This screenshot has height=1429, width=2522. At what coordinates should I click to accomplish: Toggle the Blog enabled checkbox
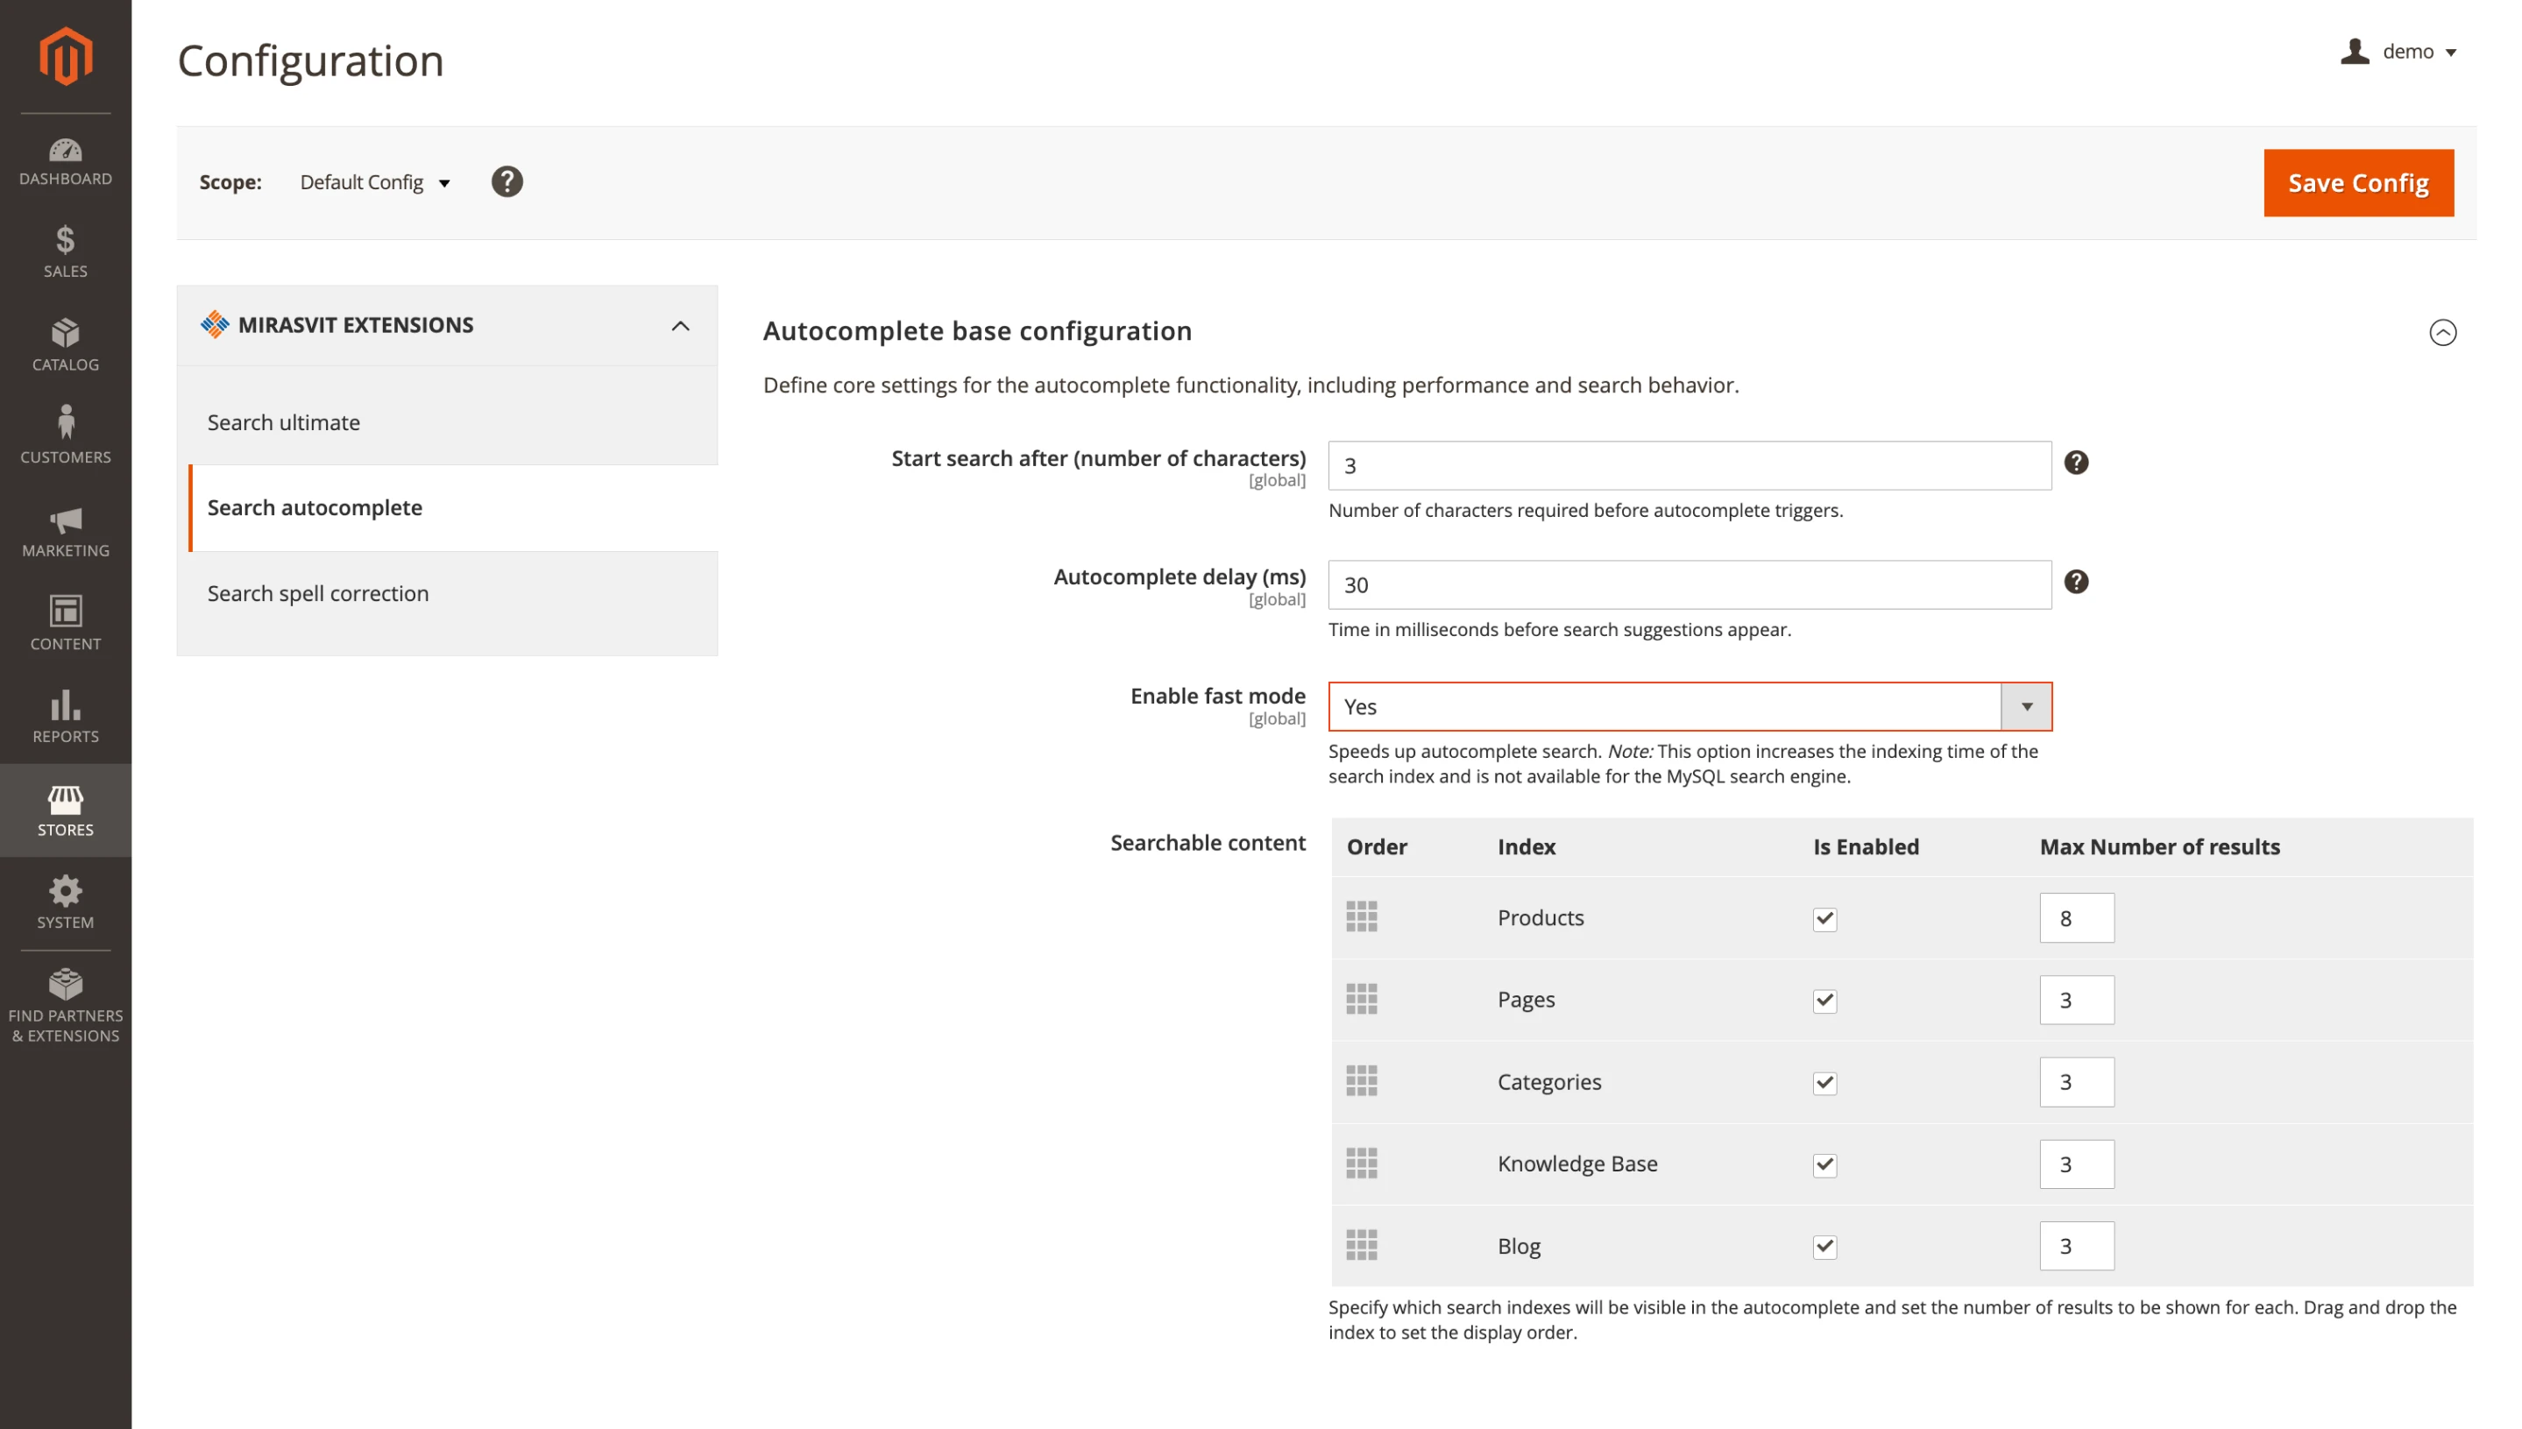[x=1824, y=1247]
